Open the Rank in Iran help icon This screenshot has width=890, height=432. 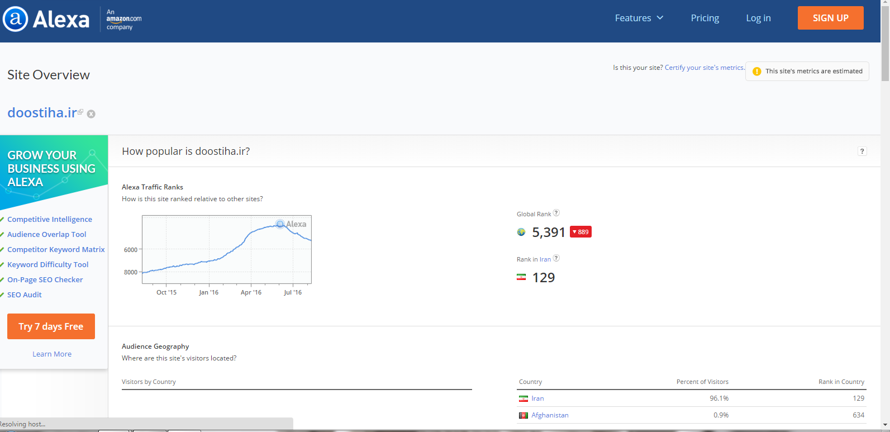556,258
